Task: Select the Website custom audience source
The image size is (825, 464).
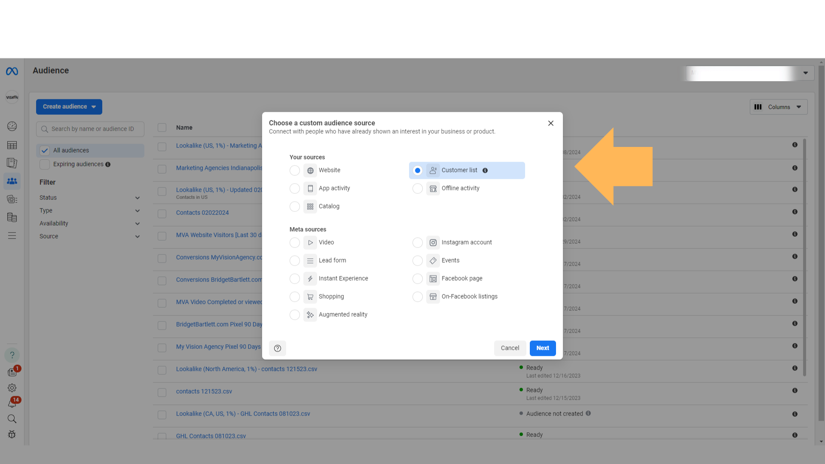Action: tap(295, 170)
